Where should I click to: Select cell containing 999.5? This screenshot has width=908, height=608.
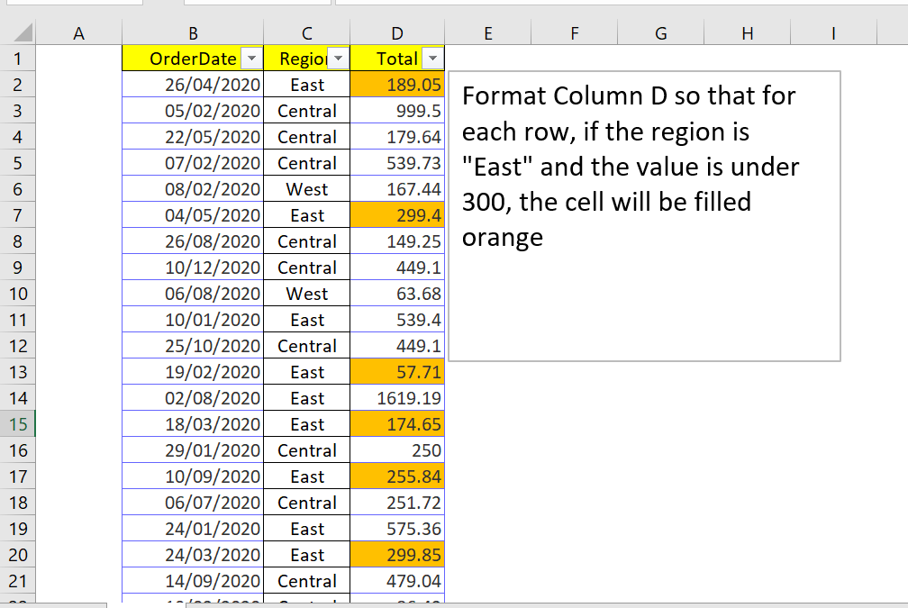point(397,111)
